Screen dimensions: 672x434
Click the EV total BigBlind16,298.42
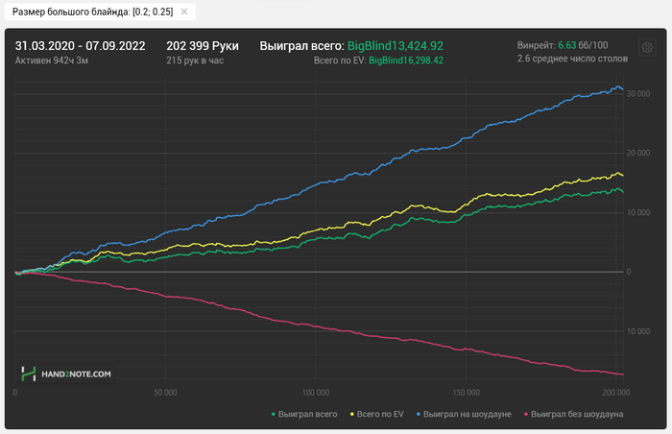pos(406,60)
